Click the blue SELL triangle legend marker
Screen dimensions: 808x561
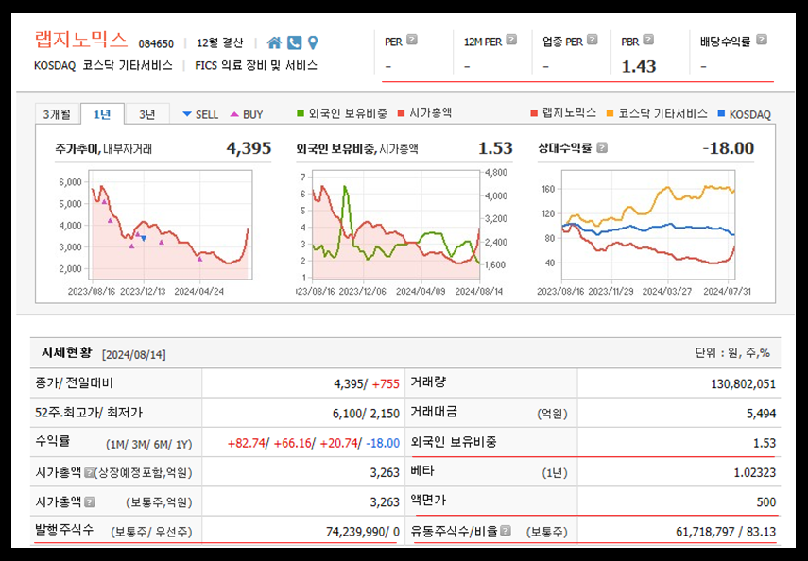coord(187,114)
